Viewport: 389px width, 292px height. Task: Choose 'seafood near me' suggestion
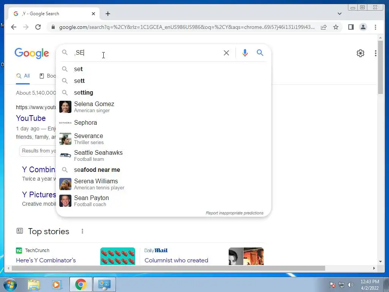click(x=163, y=170)
